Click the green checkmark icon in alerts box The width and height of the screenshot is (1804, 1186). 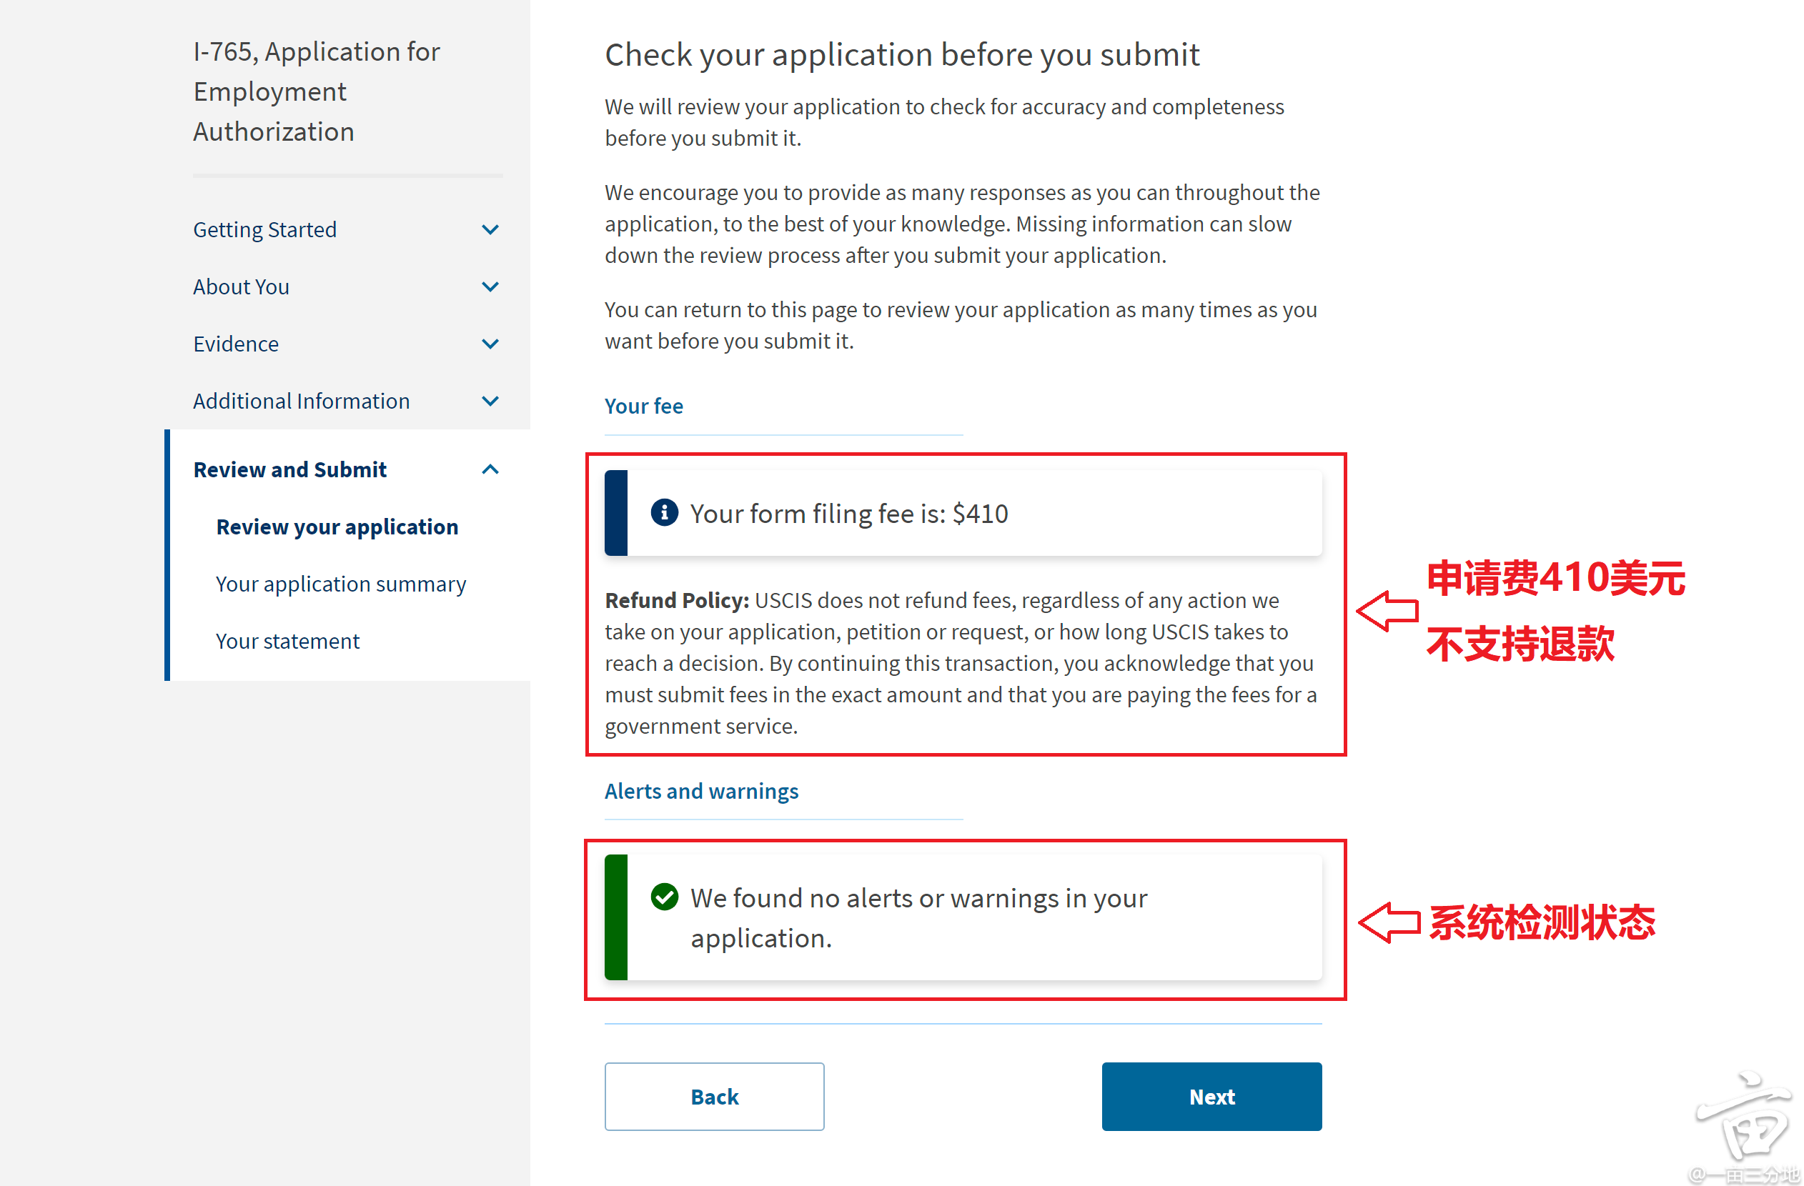point(664,897)
